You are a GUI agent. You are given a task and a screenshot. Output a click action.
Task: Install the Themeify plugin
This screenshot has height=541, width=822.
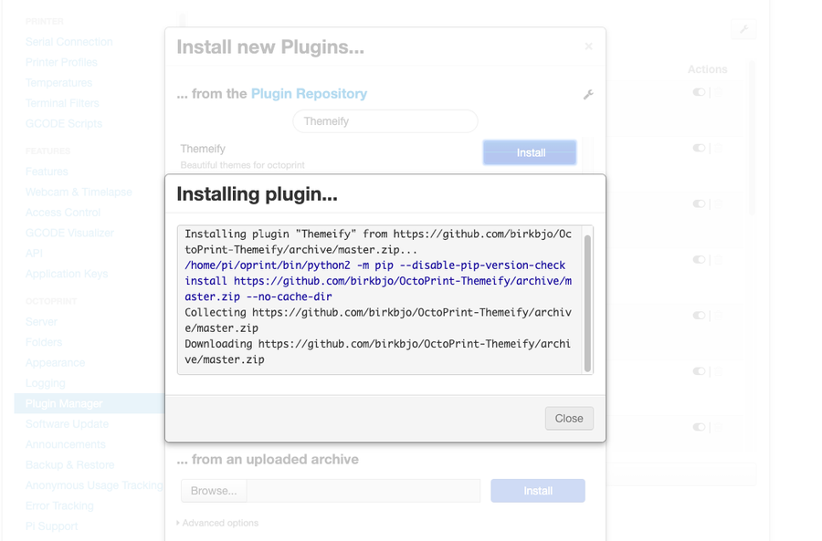click(530, 152)
